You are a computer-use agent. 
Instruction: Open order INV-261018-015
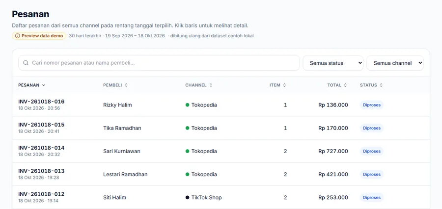click(41, 125)
